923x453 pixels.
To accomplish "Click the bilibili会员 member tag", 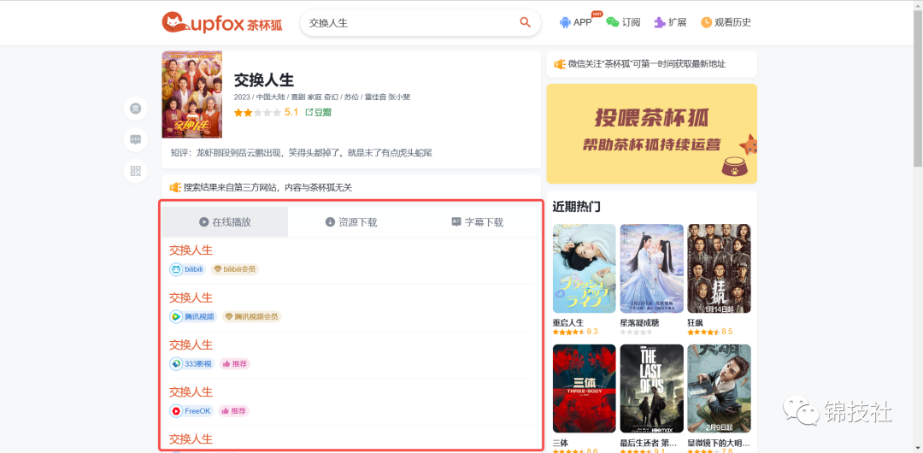I will [234, 269].
